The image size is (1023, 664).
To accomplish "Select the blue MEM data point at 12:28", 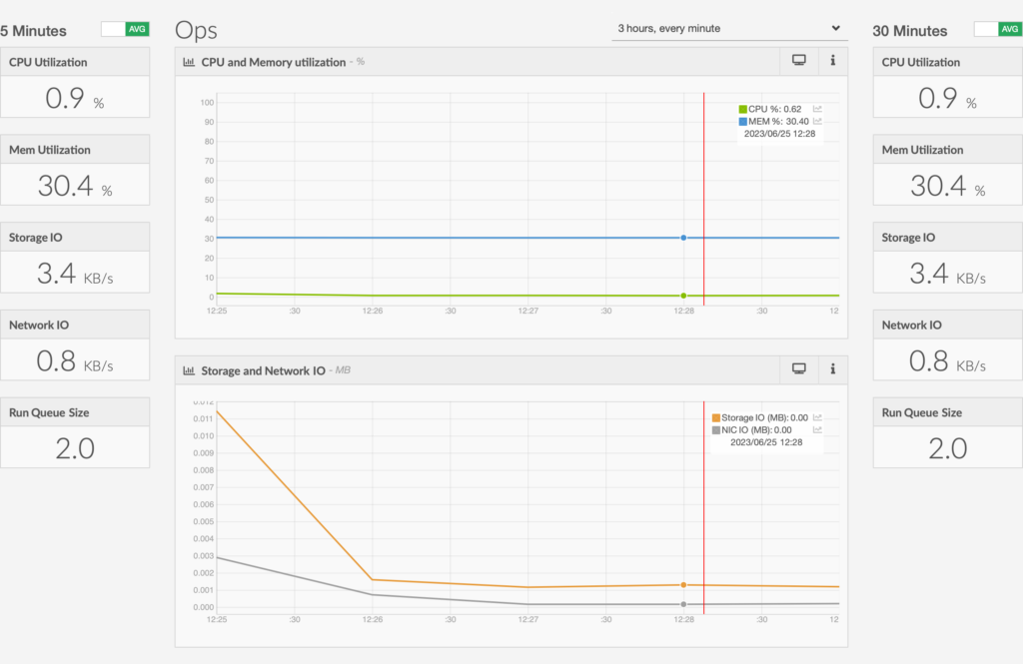I will point(683,238).
